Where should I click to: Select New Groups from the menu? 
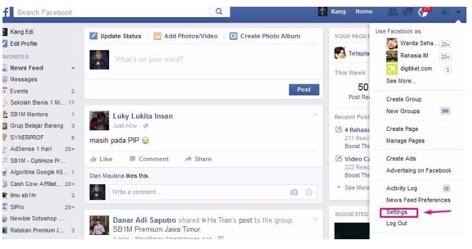tap(403, 111)
